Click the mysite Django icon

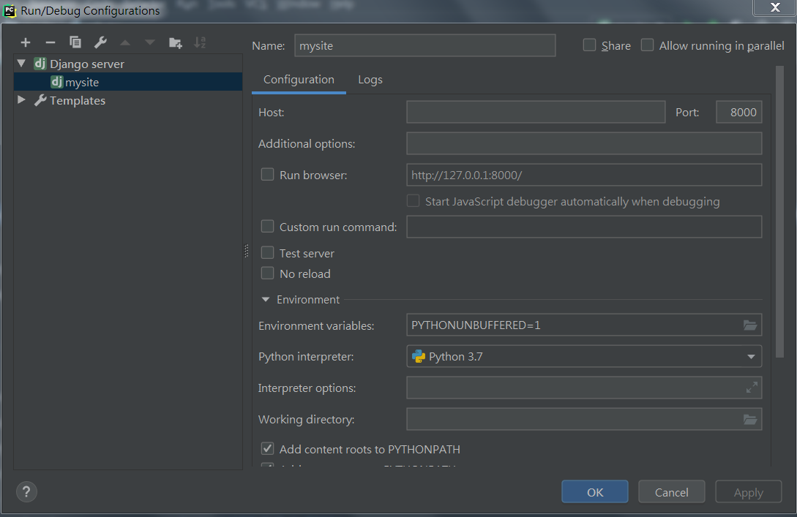pos(57,82)
